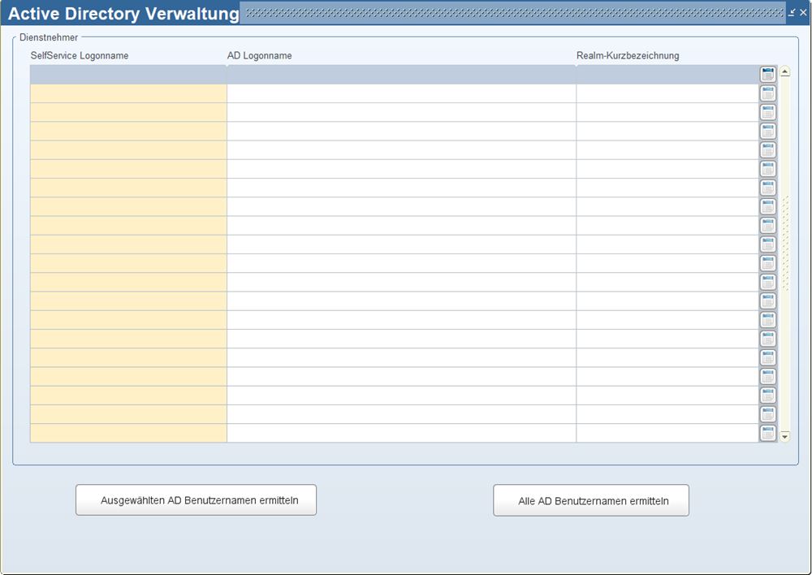This screenshot has height=575, width=812.
Task: Select the last row's SelfService Logonname cell
Action: pyautogui.click(x=128, y=434)
